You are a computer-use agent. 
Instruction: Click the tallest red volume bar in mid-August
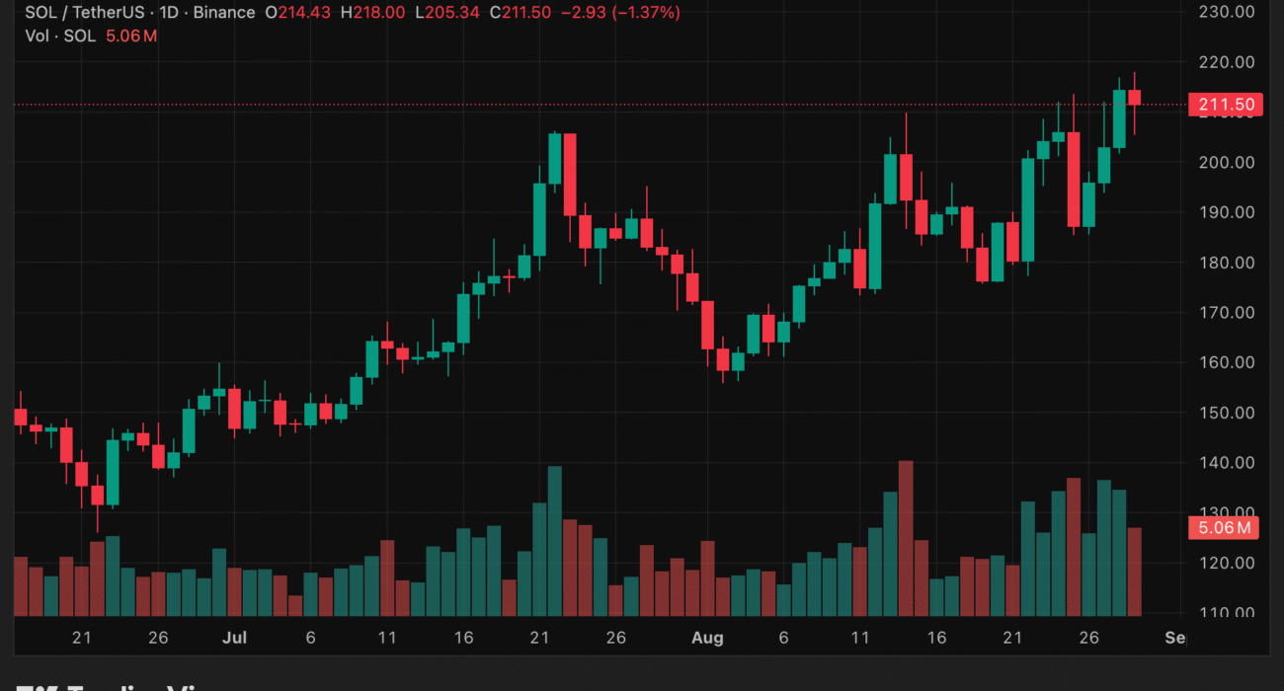point(906,539)
